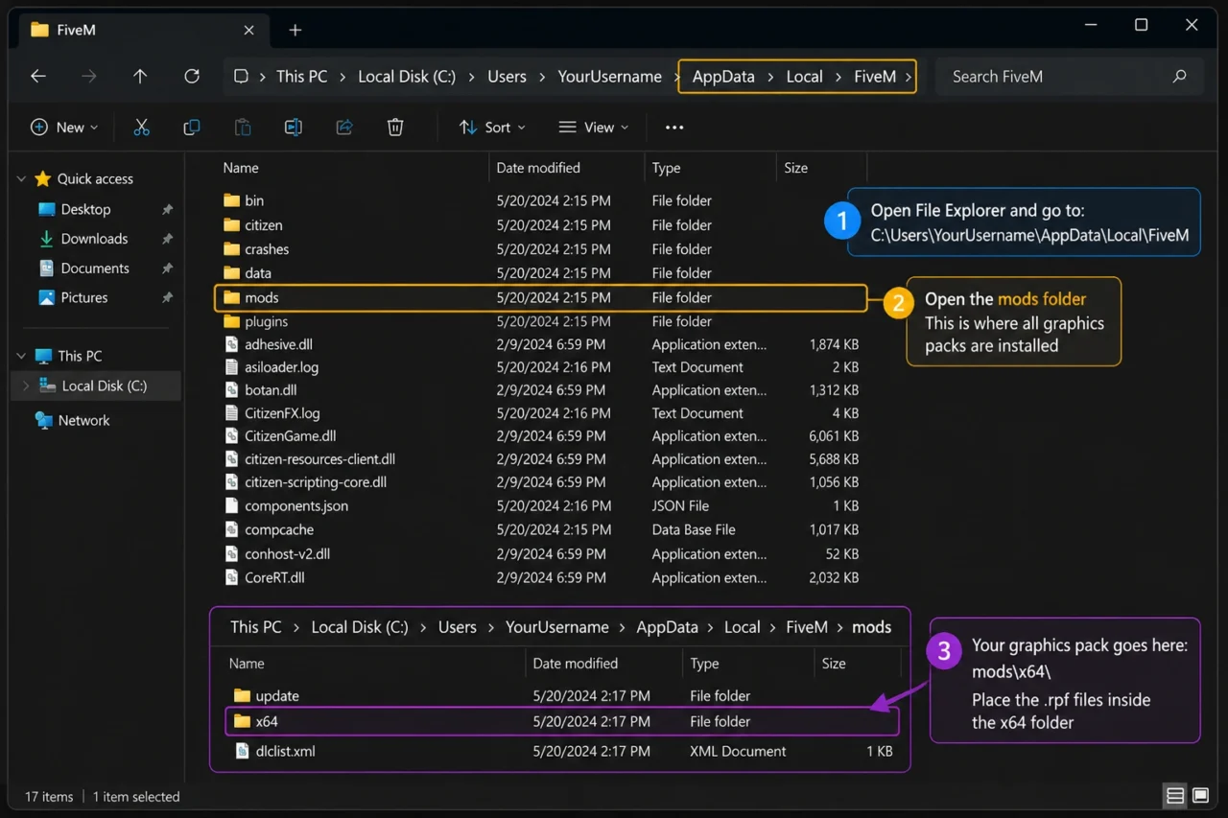Switch to large icons view layout
This screenshot has height=818, width=1228.
pyautogui.click(x=1200, y=796)
